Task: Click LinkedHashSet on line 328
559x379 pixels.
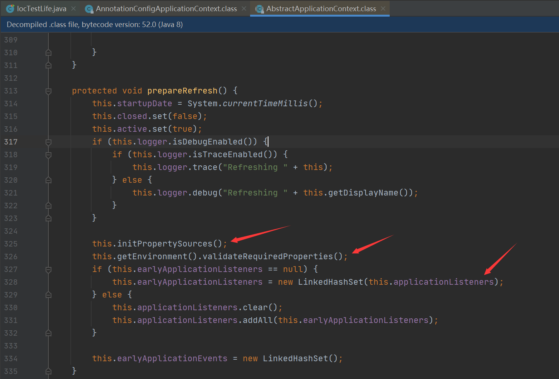Action: point(331,282)
